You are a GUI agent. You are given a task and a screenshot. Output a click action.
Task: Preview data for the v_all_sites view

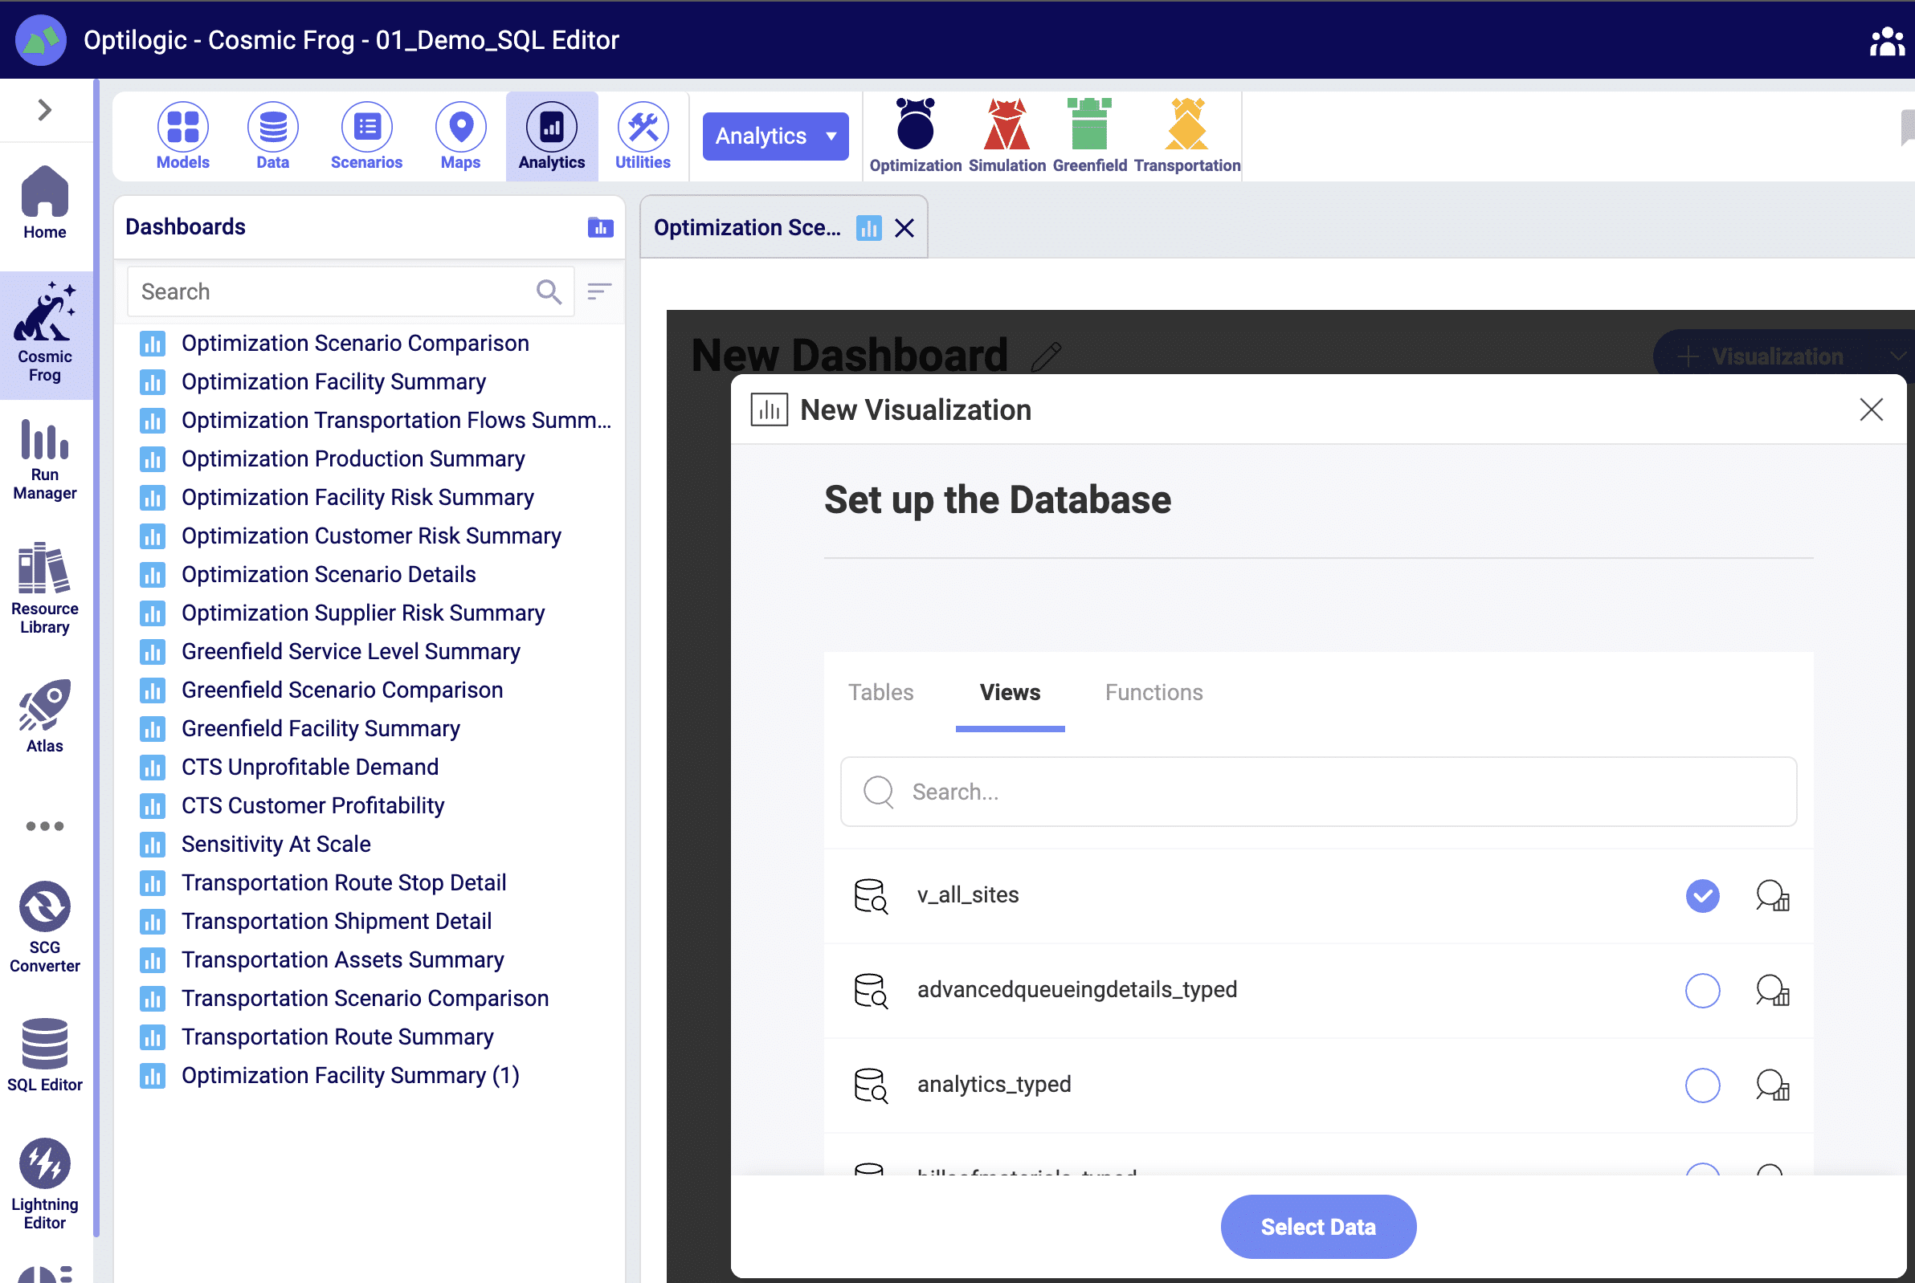(1773, 895)
